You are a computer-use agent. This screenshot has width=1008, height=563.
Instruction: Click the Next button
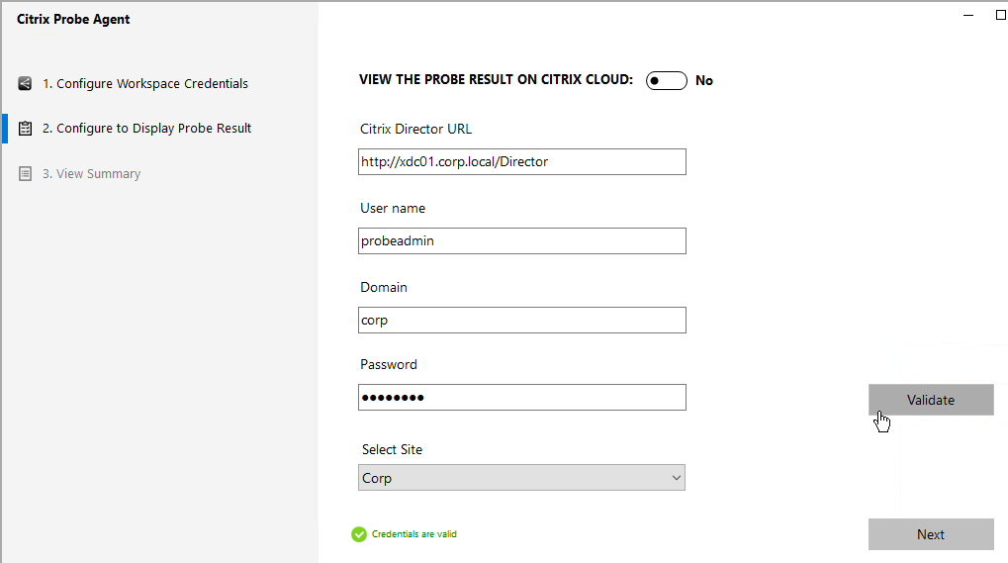931,534
